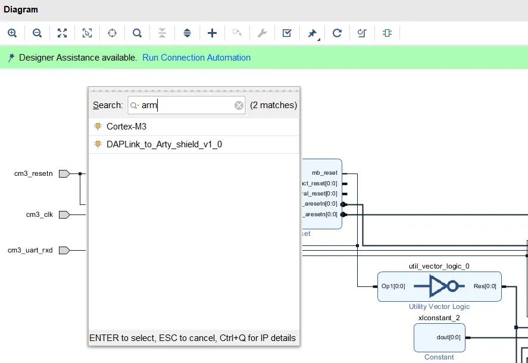Clear the IP search text field

(239, 106)
